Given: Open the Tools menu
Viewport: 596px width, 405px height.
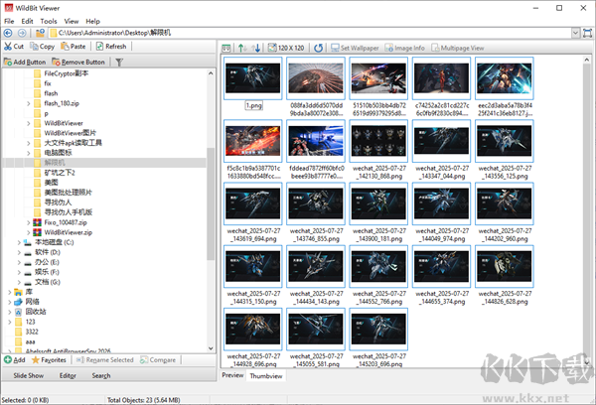Looking at the screenshot, I should (x=49, y=21).
